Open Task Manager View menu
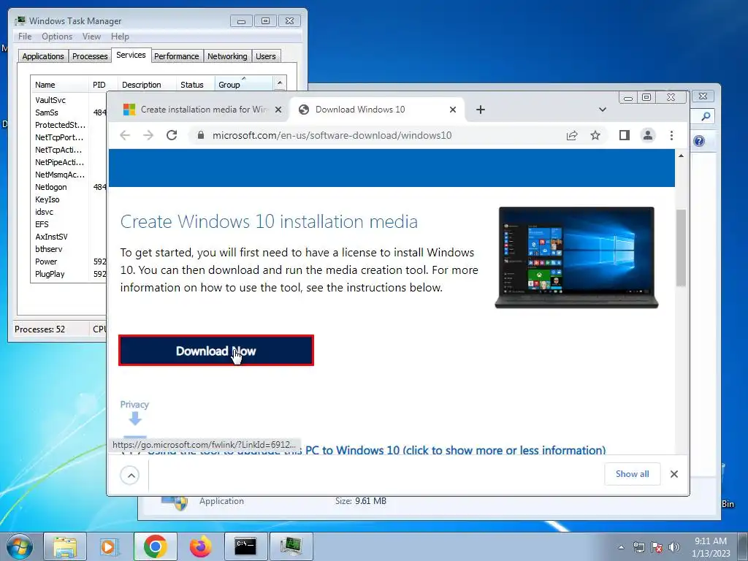Image resolution: width=748 pixels, height=561 pixels. (x=91, y=37)
